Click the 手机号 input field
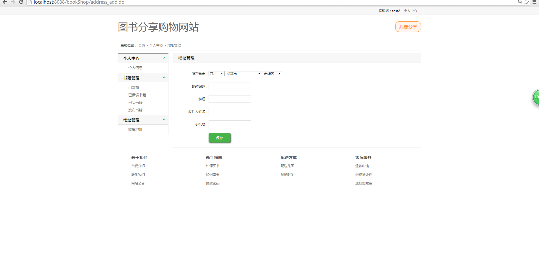Screen dimensions: 539x266 [230, 124]
